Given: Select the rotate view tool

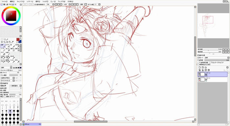Looking at the screenshot, I should [x=7, y=42].
